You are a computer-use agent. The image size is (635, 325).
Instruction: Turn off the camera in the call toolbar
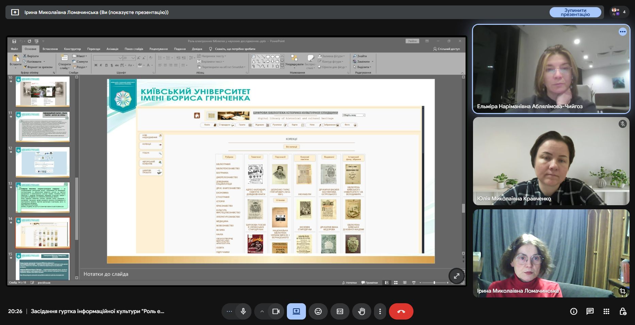click(x=276, y=311)
